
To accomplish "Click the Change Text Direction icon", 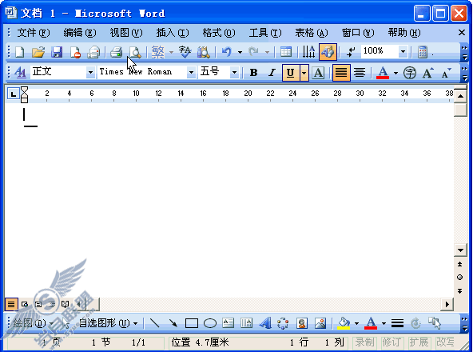I will (x=308, y=52).
